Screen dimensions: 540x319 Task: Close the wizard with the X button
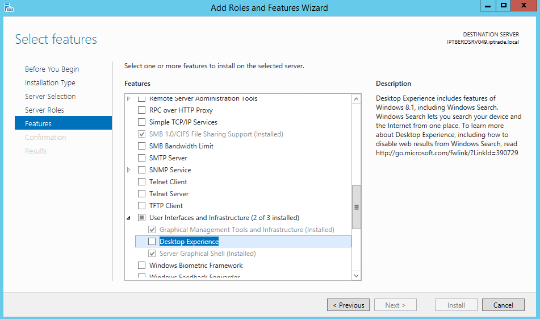pyautogui.click(x=524, y=5)
